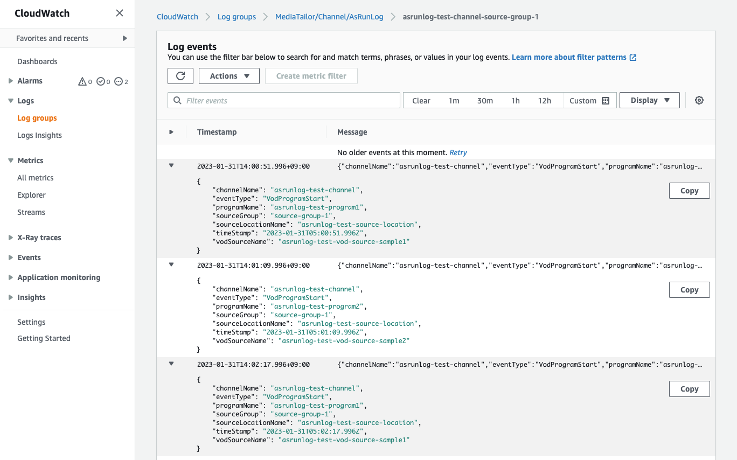Clear the time range filter
The height and width of the screenshot is (460, 737).
point(421,101)
